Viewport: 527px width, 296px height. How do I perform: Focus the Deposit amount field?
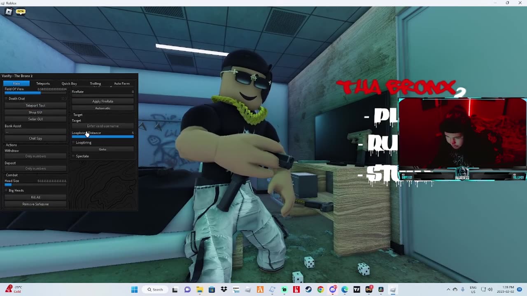(x=35, y=169)
